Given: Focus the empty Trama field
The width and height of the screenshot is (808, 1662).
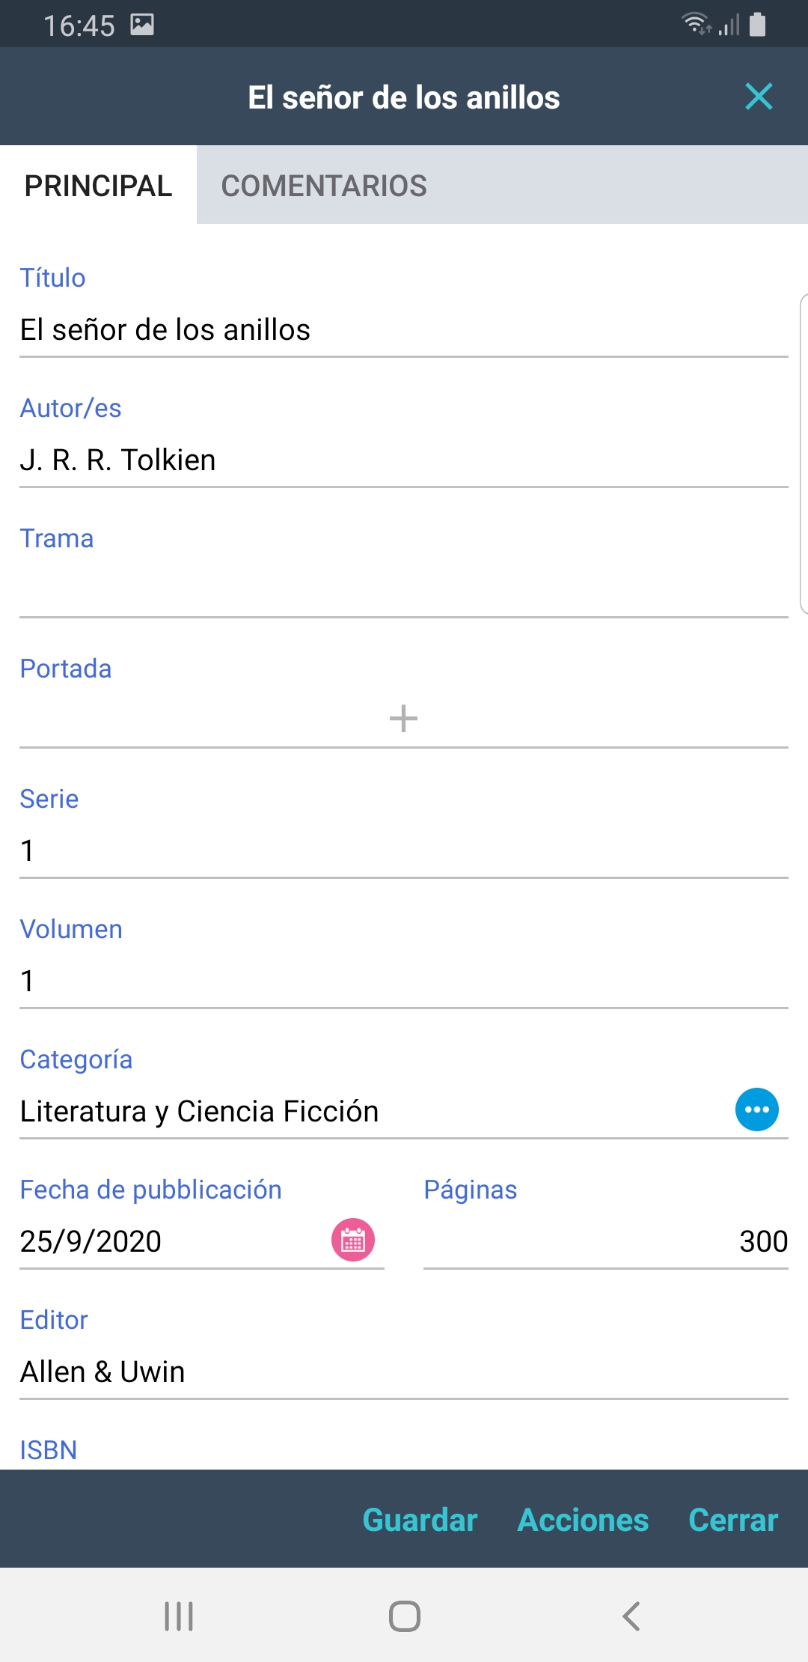Looking at the screenshot, I should 404,591.
